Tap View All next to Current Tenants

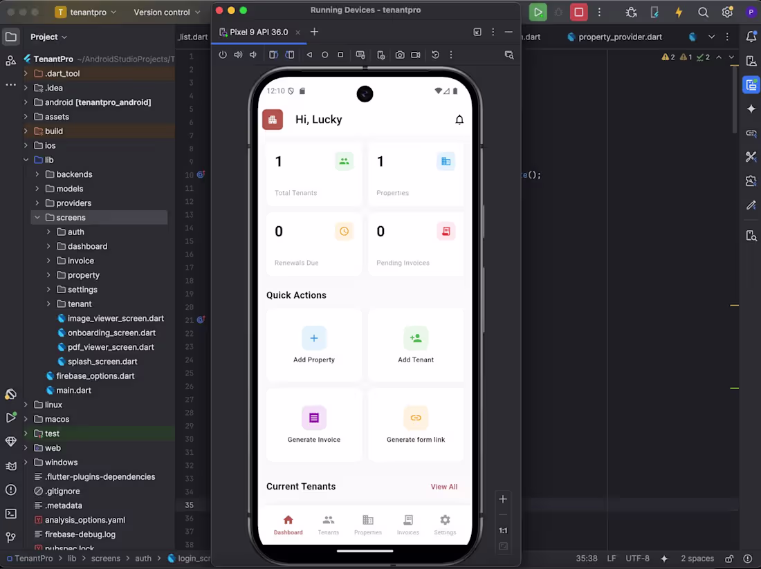(443, 487)
